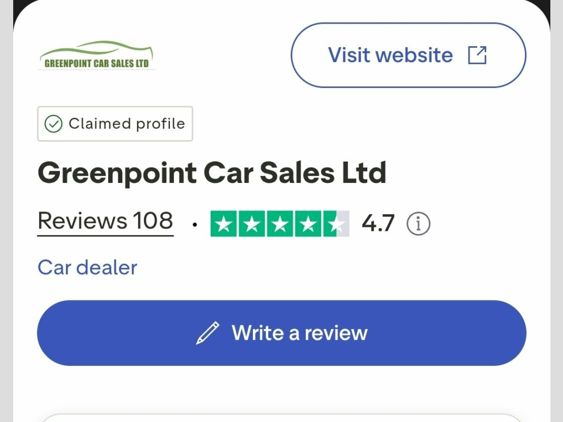Click the Write a review button
Viewport: 563px width, 422px height.
coord(282,333)
